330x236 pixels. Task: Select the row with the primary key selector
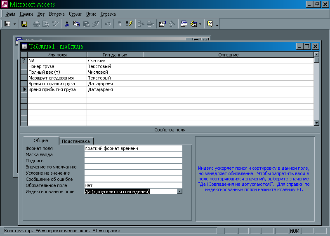[x=24, y=61]
